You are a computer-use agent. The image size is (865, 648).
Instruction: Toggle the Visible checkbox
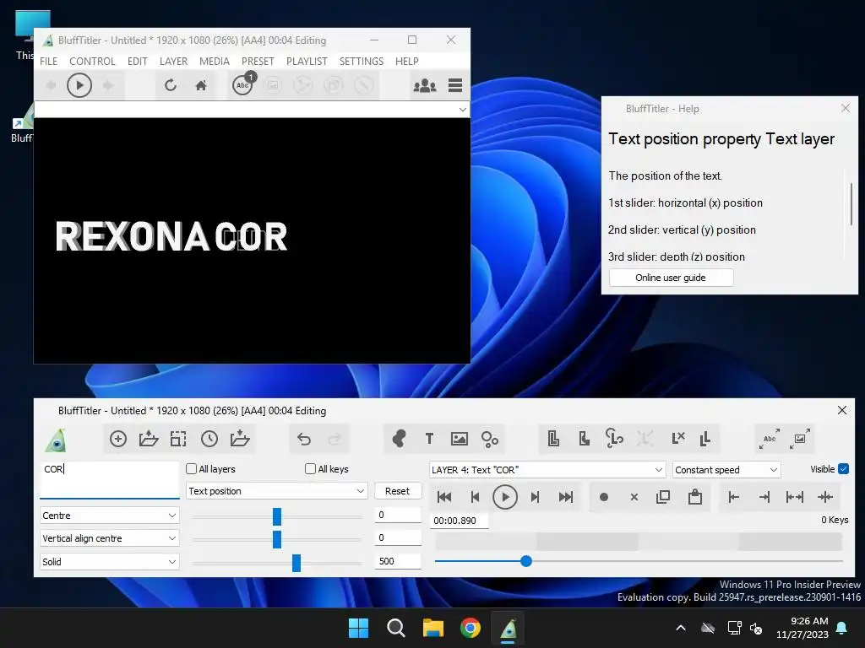pyautogui.click(x=844, y=469)
